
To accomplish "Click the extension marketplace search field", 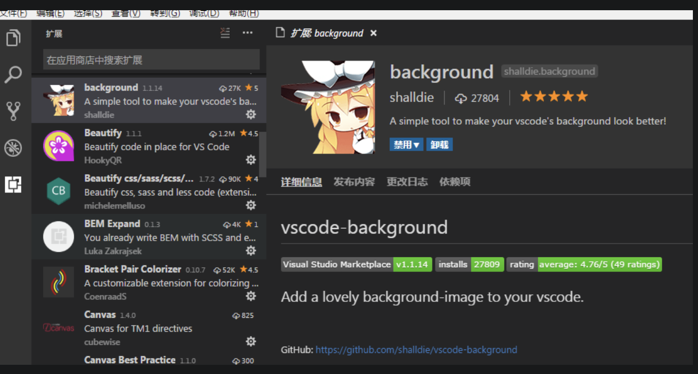I will coord(151,60).
